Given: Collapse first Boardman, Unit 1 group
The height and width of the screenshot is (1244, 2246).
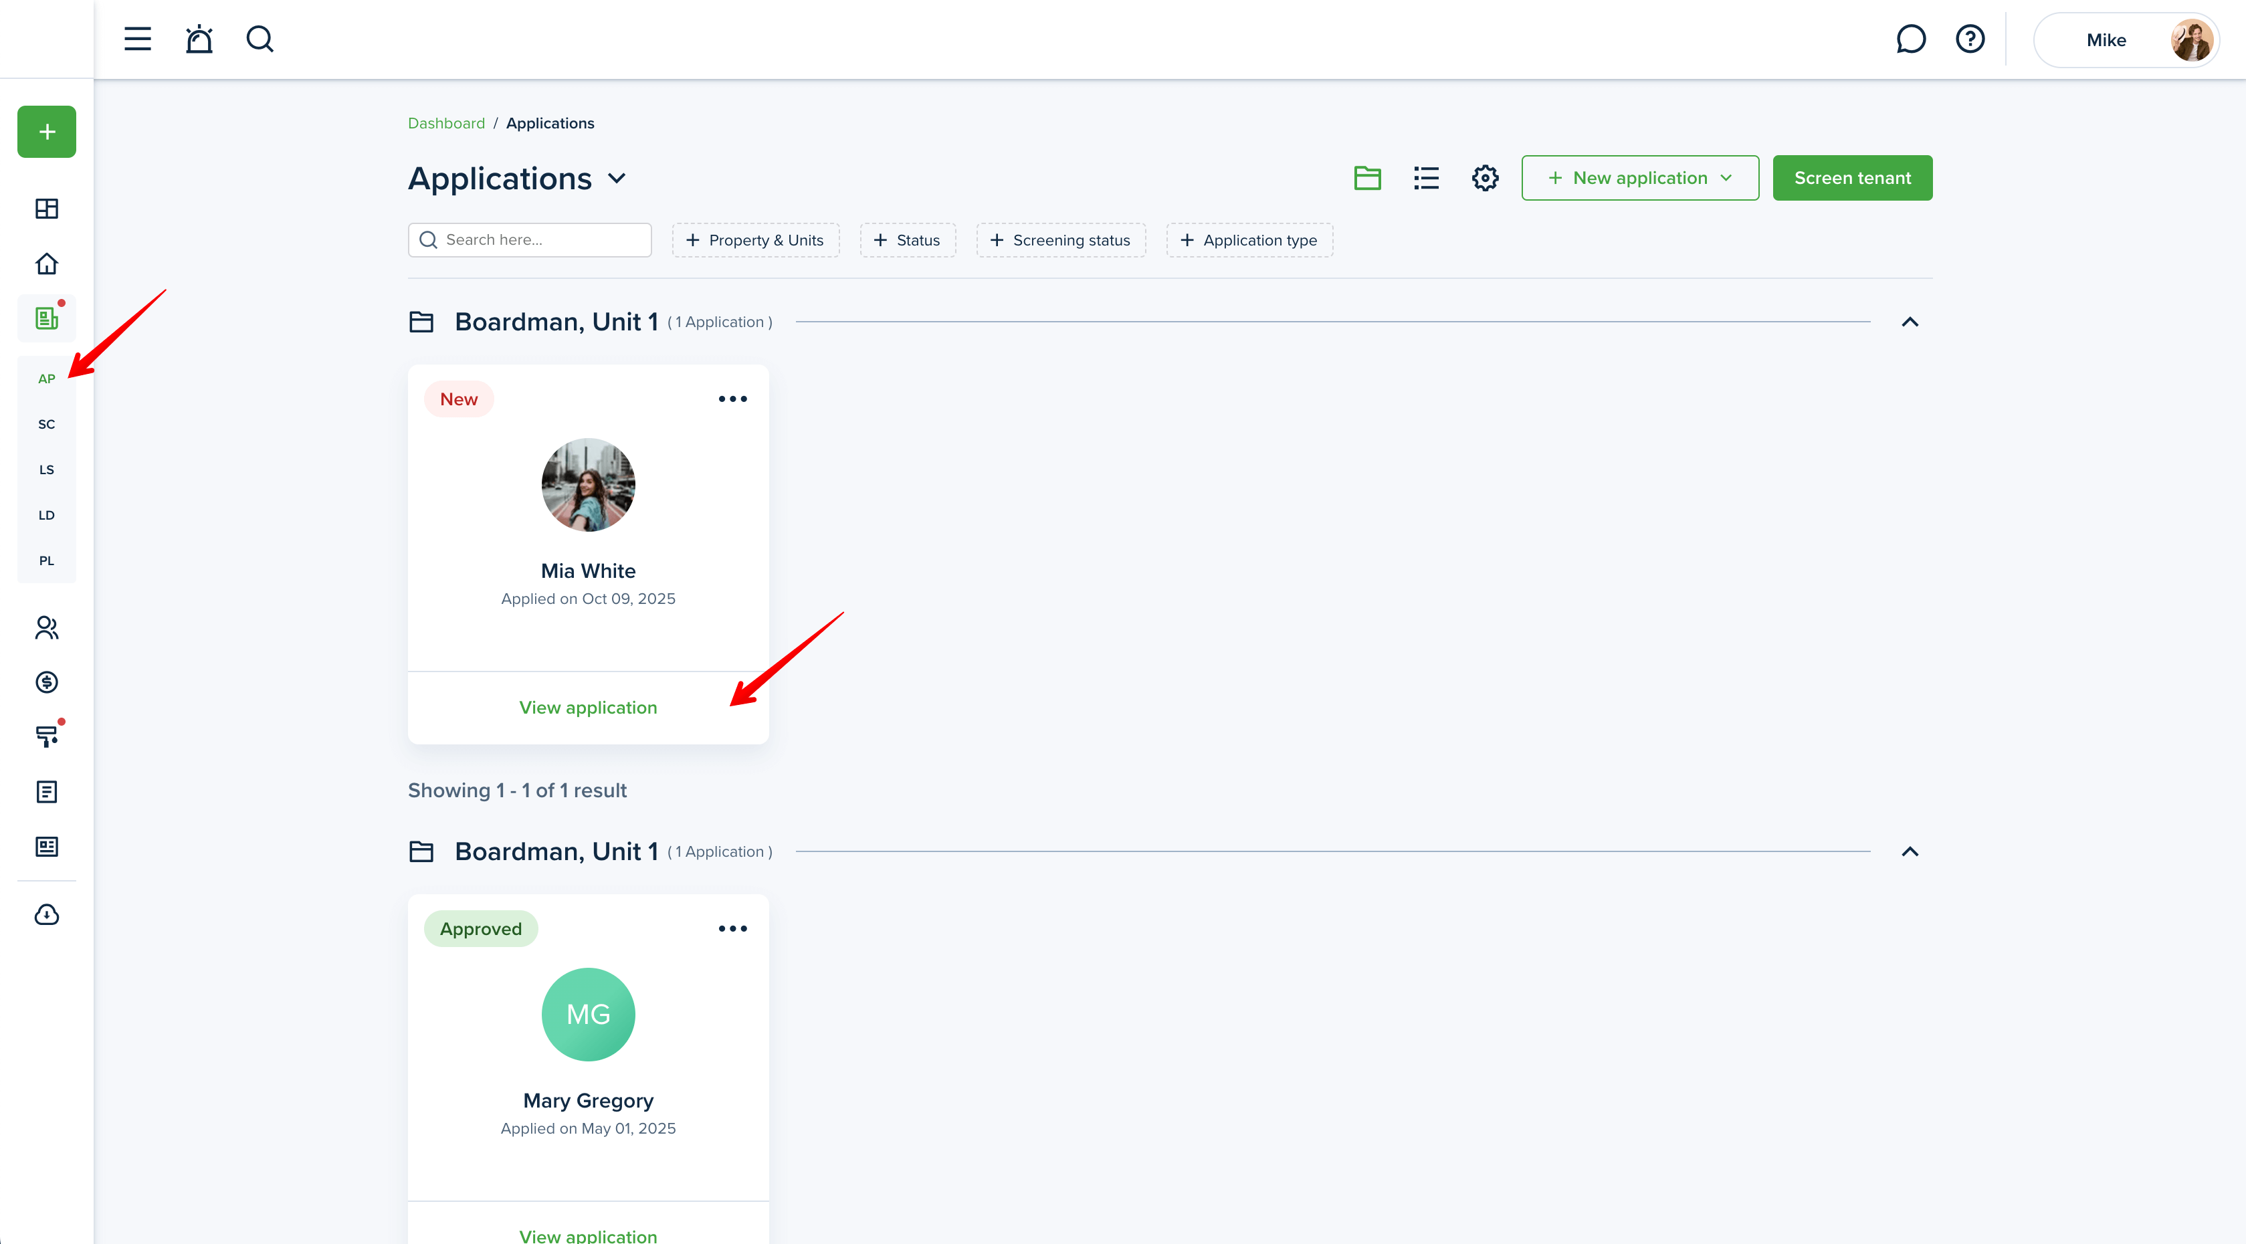Looking at the screenshot, I should pos(1910,322).
